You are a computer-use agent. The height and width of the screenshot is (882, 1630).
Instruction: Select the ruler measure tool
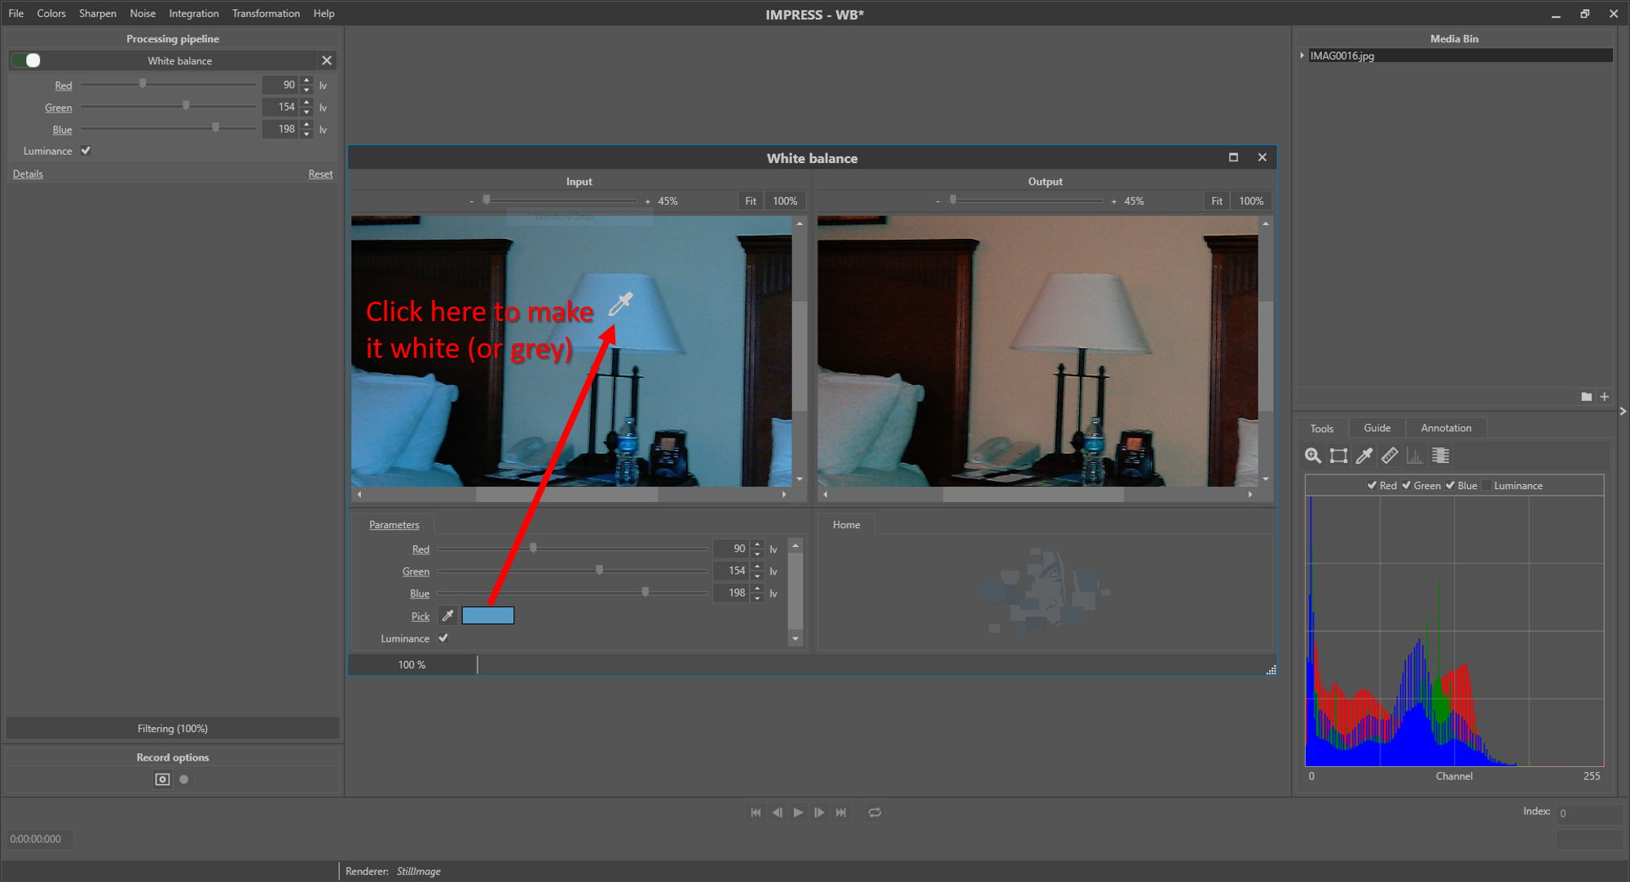[1390, 456]
